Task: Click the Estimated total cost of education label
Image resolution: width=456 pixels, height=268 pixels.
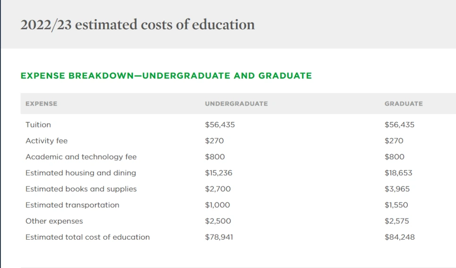Action: tap(87, 237)
